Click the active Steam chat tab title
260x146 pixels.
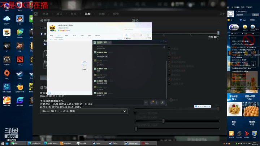(102, 43)
